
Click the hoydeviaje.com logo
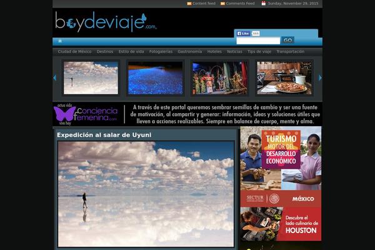coord(106,22)
